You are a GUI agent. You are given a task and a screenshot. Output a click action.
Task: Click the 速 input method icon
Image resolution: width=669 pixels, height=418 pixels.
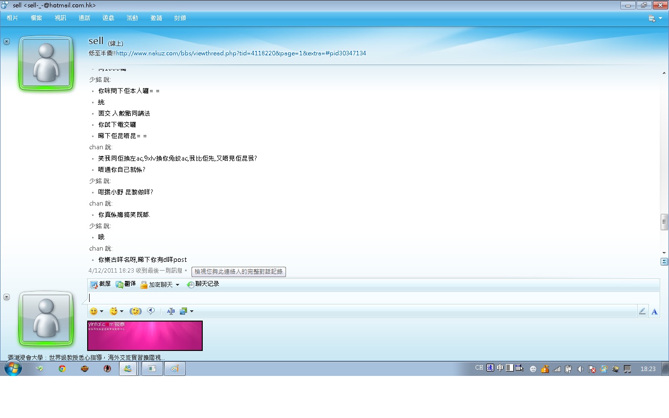pos(490,368)
